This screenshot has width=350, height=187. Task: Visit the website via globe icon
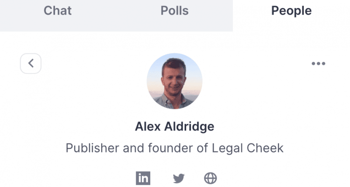tap(210, 178)
